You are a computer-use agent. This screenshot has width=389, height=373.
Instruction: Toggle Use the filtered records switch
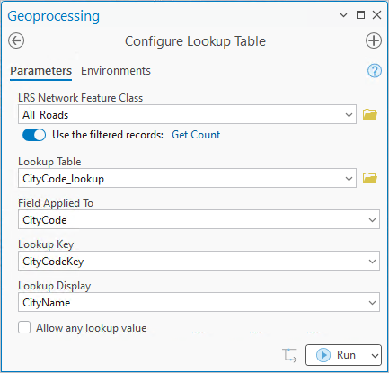tap(34, 135)
